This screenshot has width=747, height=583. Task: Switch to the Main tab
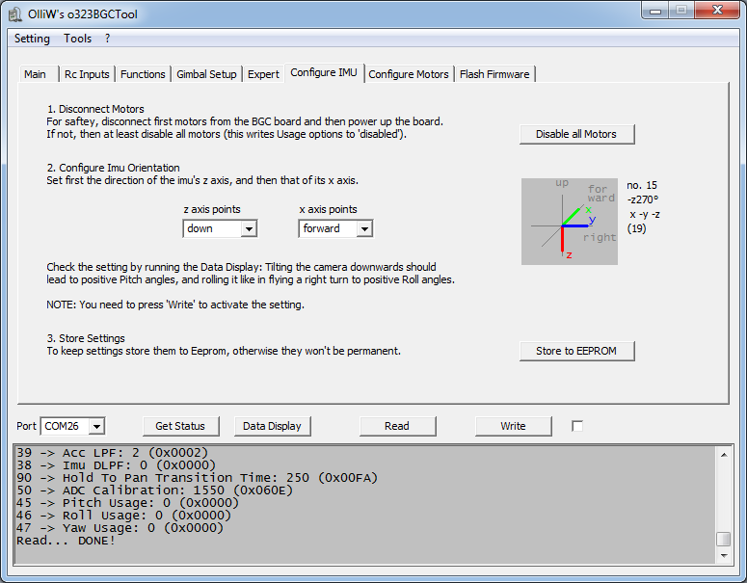coord(36,74)
